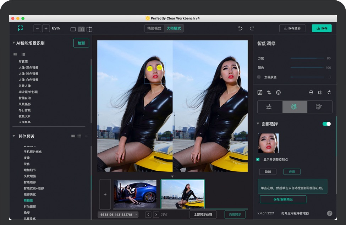Enable the 加强肤色 checkbox
The width and height of the screenshot is (346, 225).
coord(259,77)
